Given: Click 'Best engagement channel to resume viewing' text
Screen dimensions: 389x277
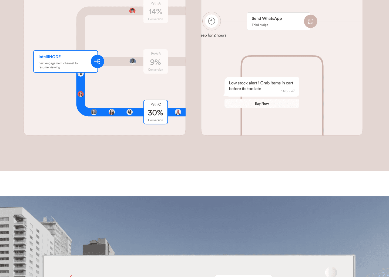Looking at the screenshot, I should 58,65.
